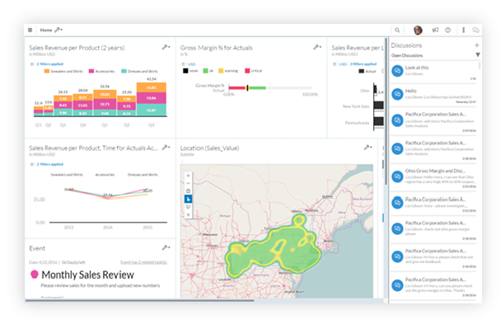This screenshot has width=501, height=324.
Task: Click 2 filters applied in Time for Actuals chart
Action: (x=49, y=164)
